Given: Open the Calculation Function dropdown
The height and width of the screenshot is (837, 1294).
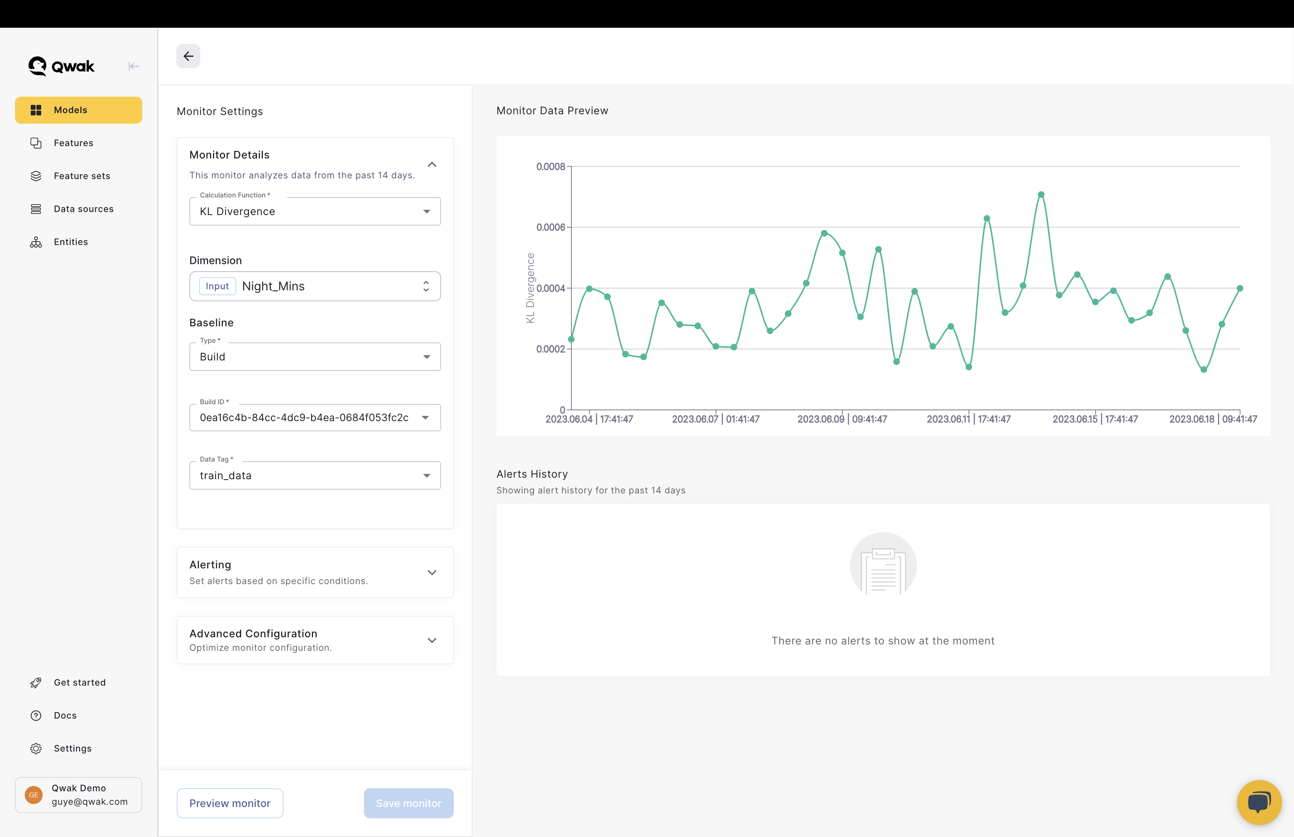Looking at the screenshot, I should point(427,211).
